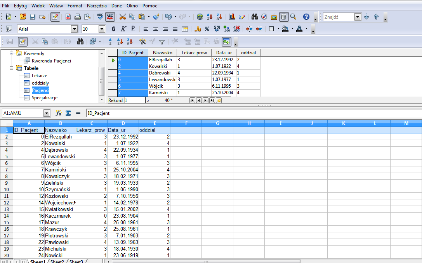Collapse the Tabele tree node
Screen dimensions: 422x263
tap(11, 68)
